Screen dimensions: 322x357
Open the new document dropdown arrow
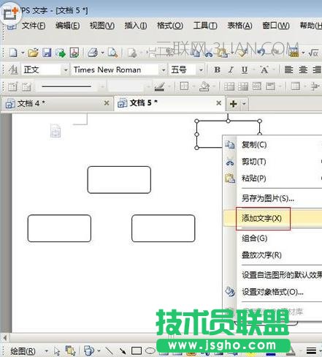[x=23, y=53]
